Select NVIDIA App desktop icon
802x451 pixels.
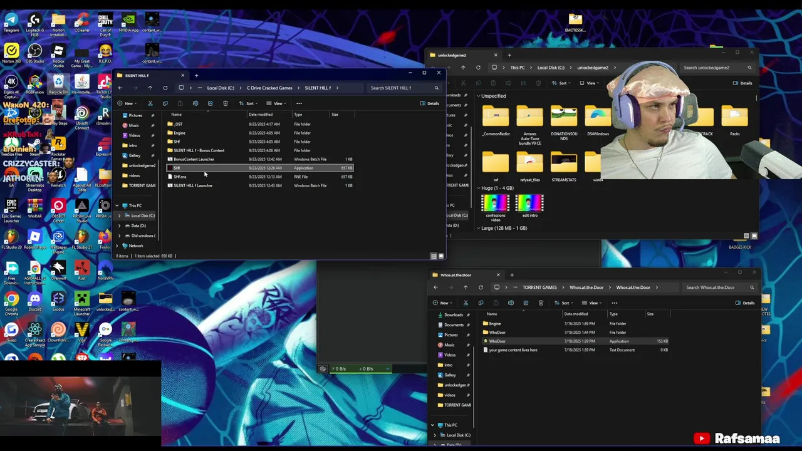(x=128, y=22)
